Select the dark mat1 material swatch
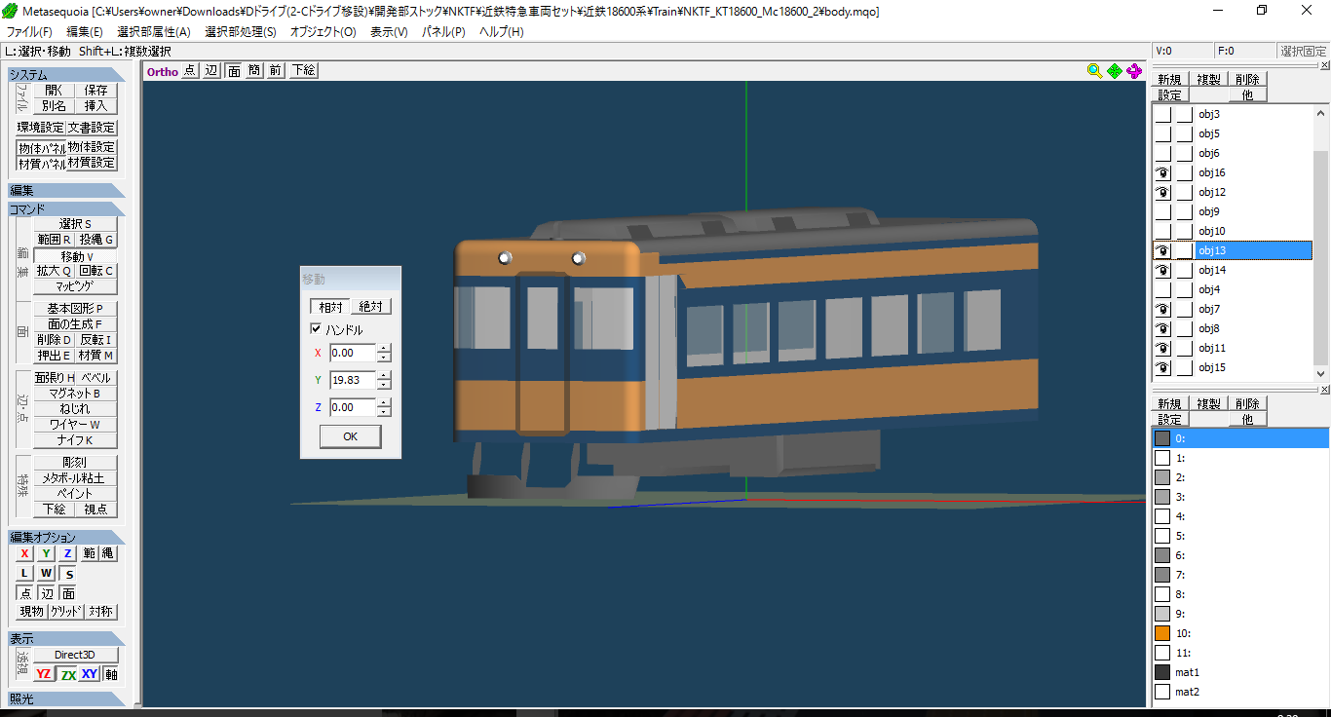This screenshot has width=1331, height=717. tap(1161, 672)
